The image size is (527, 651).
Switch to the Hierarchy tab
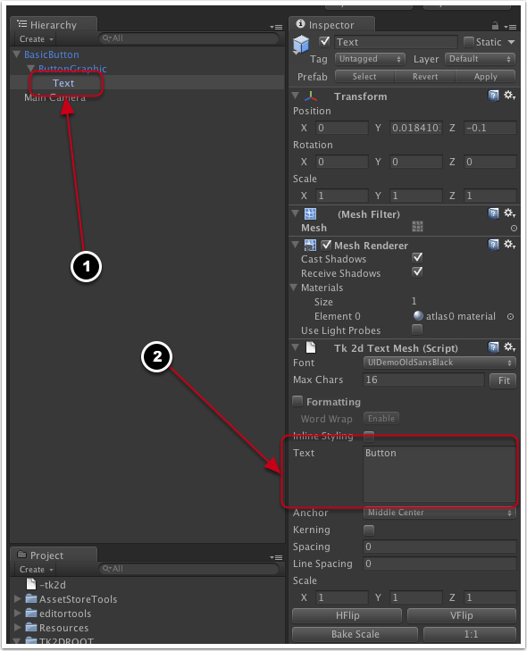54,25
